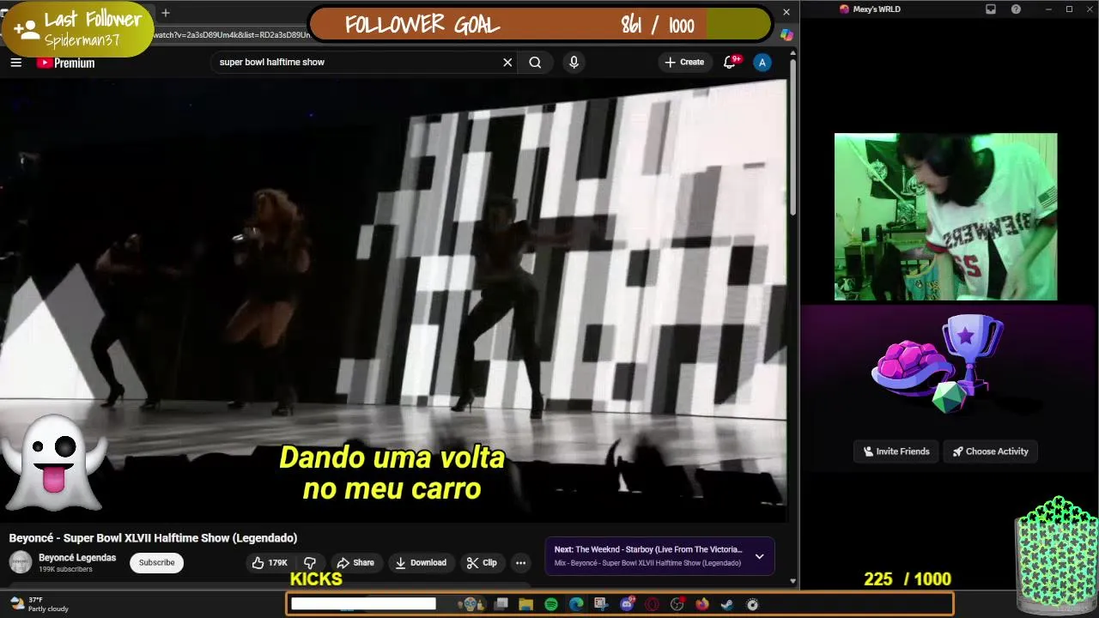Go to YouTube Premium home logo
The width and height of the screenshot is (1099, 618).
pos(66,63)
